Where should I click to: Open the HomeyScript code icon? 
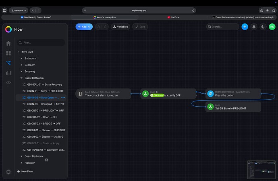tap(8, 82)
